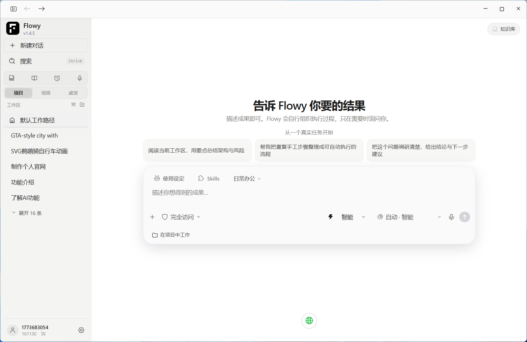Image resolution: width=527 pixels, height=342 pixels.
Task: Add new workspace folder icon
Action: (82, 105)
